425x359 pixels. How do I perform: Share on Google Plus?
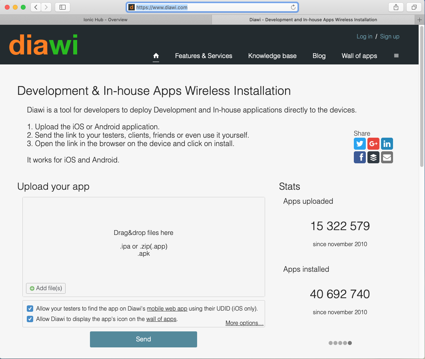tap(373, 144)
